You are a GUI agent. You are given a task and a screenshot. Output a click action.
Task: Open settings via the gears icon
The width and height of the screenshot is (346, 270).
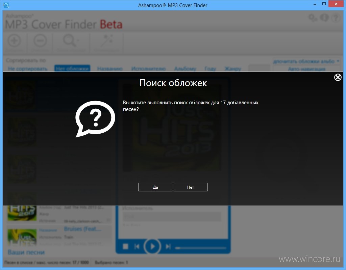coord(313,18)
